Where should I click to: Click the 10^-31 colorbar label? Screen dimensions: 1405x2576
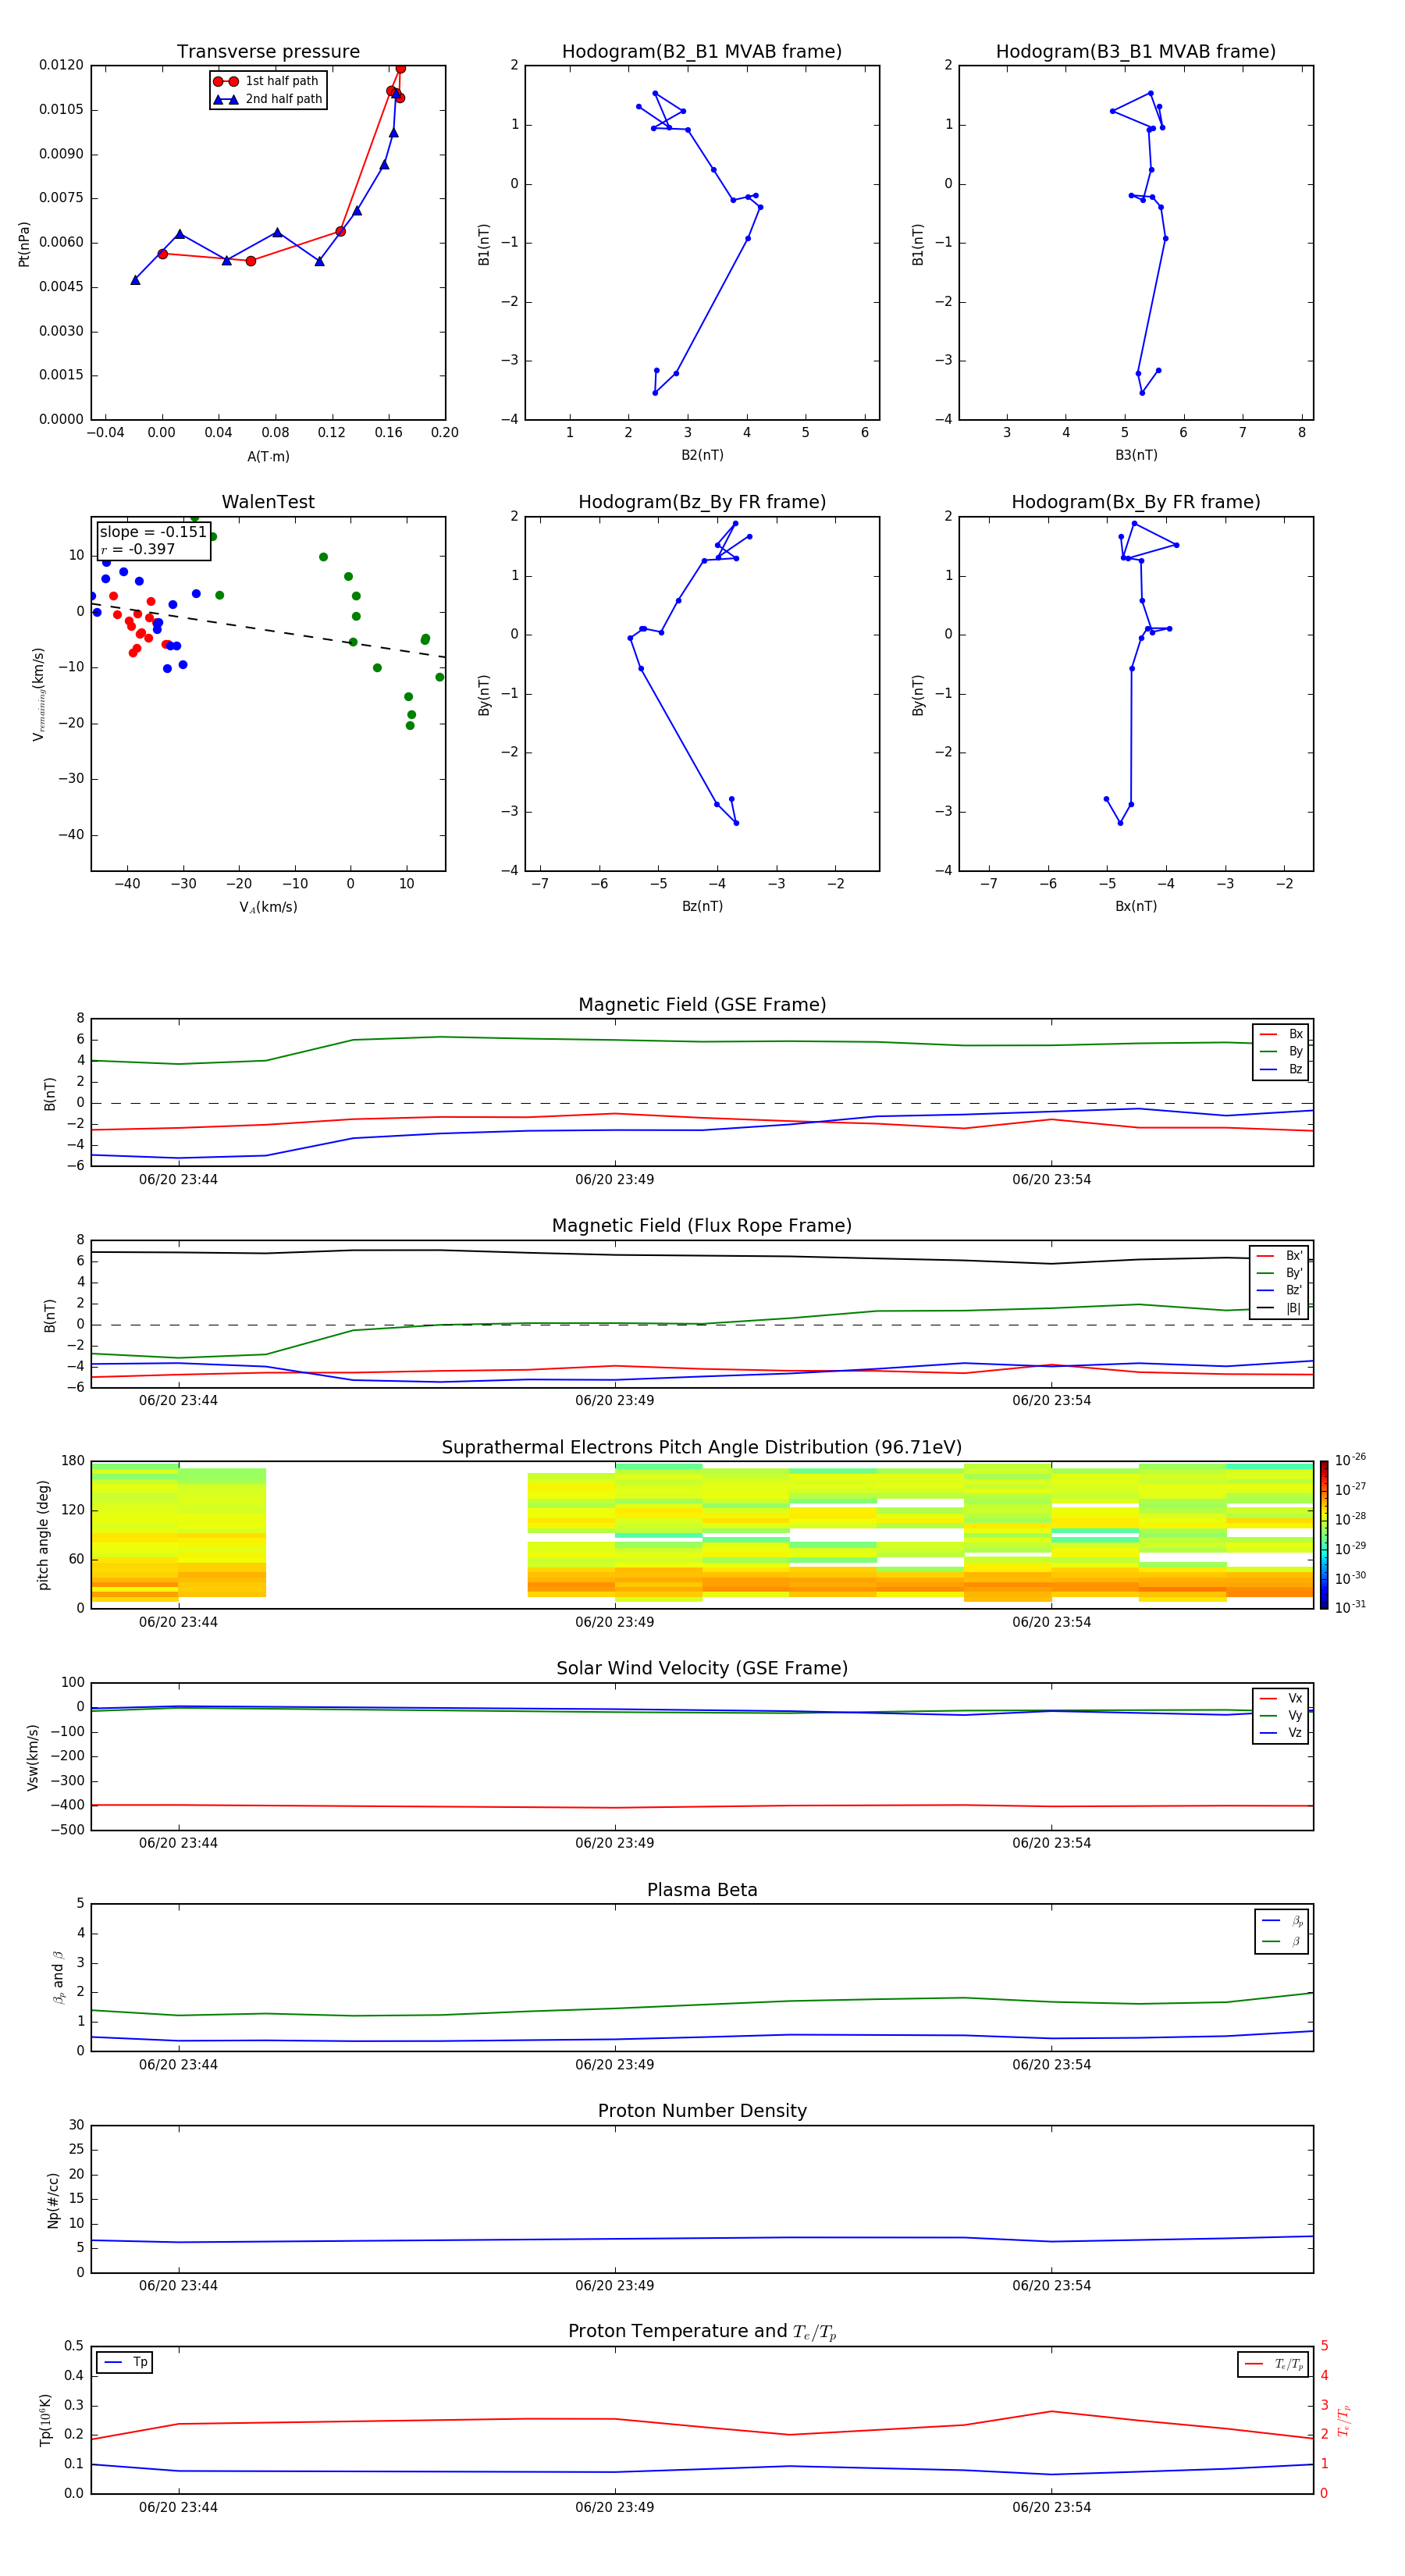coord(1350,1607)
